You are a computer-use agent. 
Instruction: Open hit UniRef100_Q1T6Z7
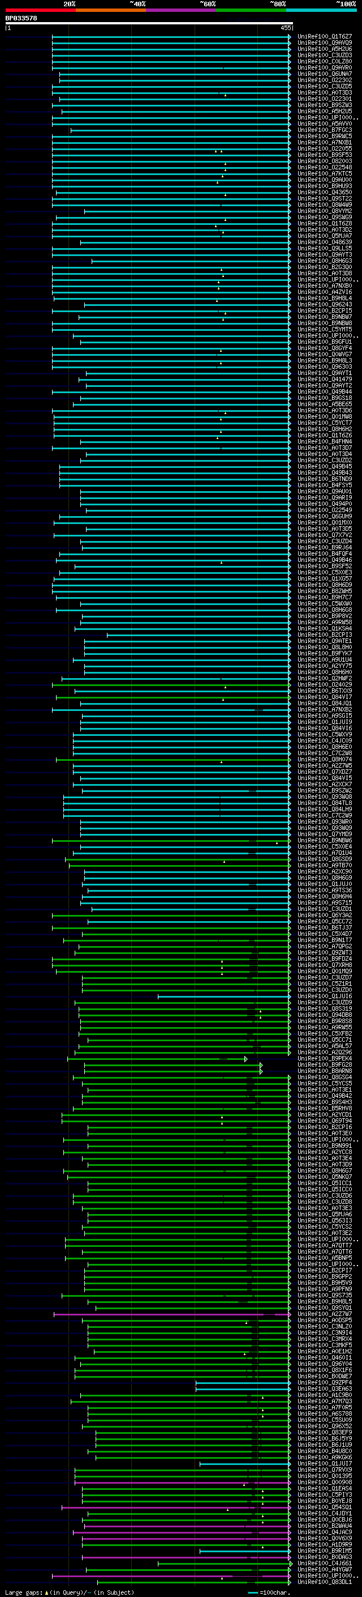coord(325,37)
